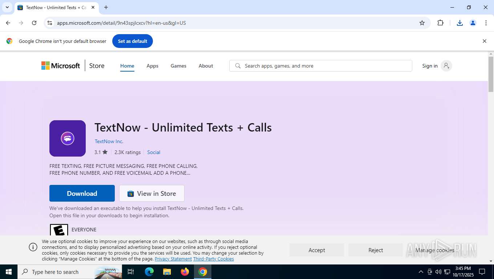This screenshot has width=494, height=279.
Task: Go to the Apps nav item
Action: [152, 66]
